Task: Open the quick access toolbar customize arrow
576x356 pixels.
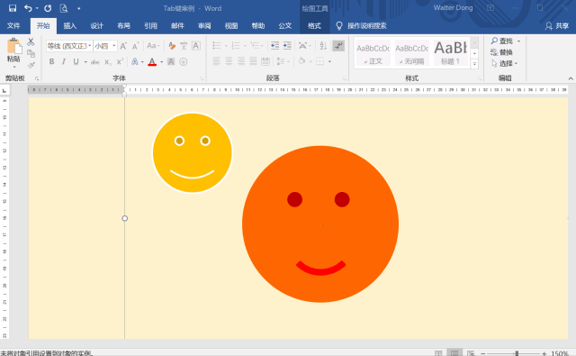Action: pos(78,8)
